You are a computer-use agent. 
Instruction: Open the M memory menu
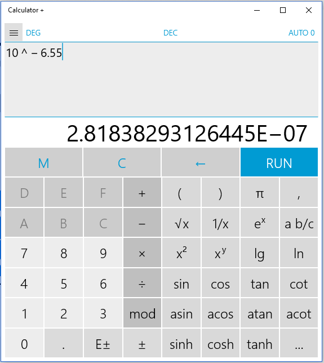tap(43, 162)
